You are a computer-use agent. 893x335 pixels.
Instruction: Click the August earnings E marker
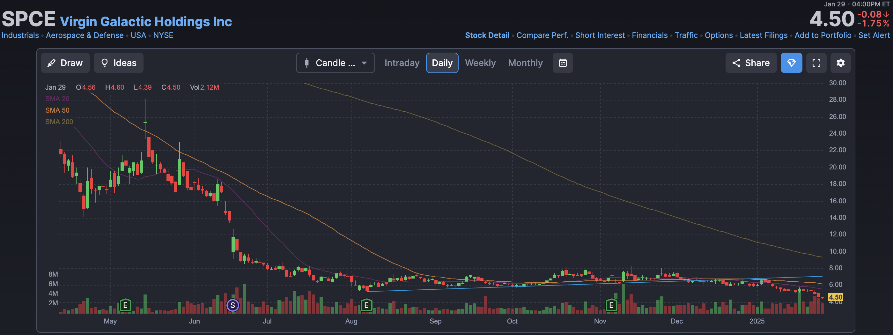tap(366, 305)
